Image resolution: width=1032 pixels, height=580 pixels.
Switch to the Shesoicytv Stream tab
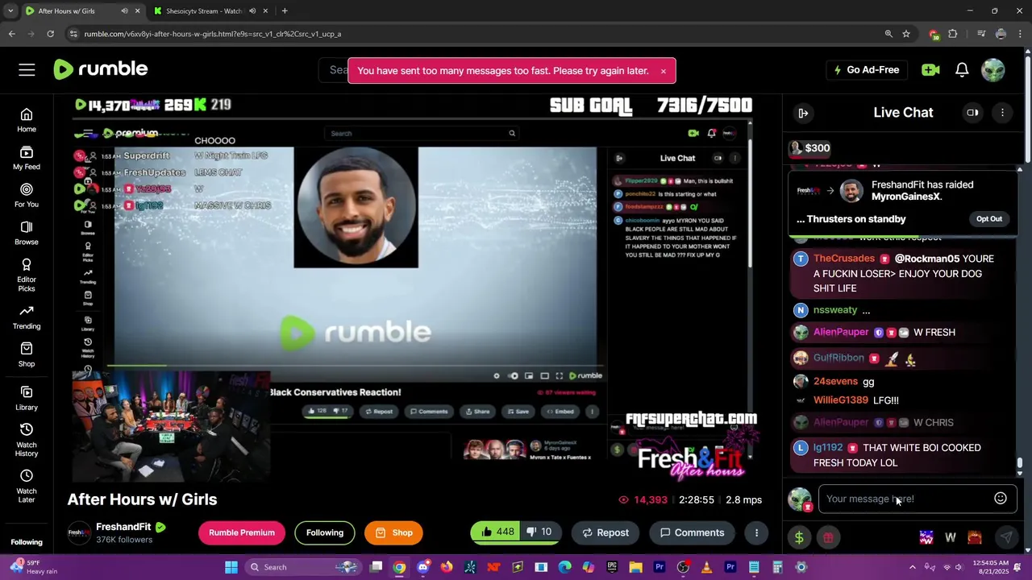pyautogui.click(x=204, y=11)
